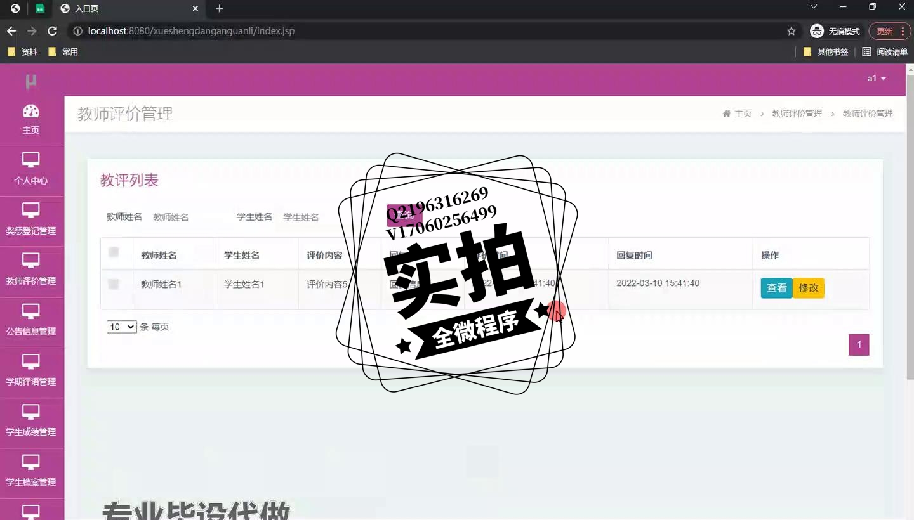Open the 阅读清单 reading list
The width and height of the screenshot is (914, 520).
pos(885,52)
